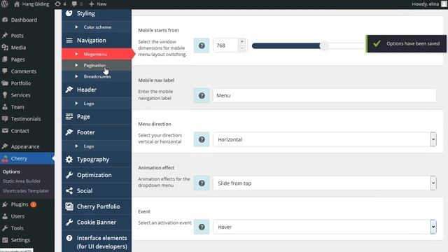The height and width of the screenshot is (252, 448).
Task: Click the updates icon in admin bar
Action: tap(57, 4)
